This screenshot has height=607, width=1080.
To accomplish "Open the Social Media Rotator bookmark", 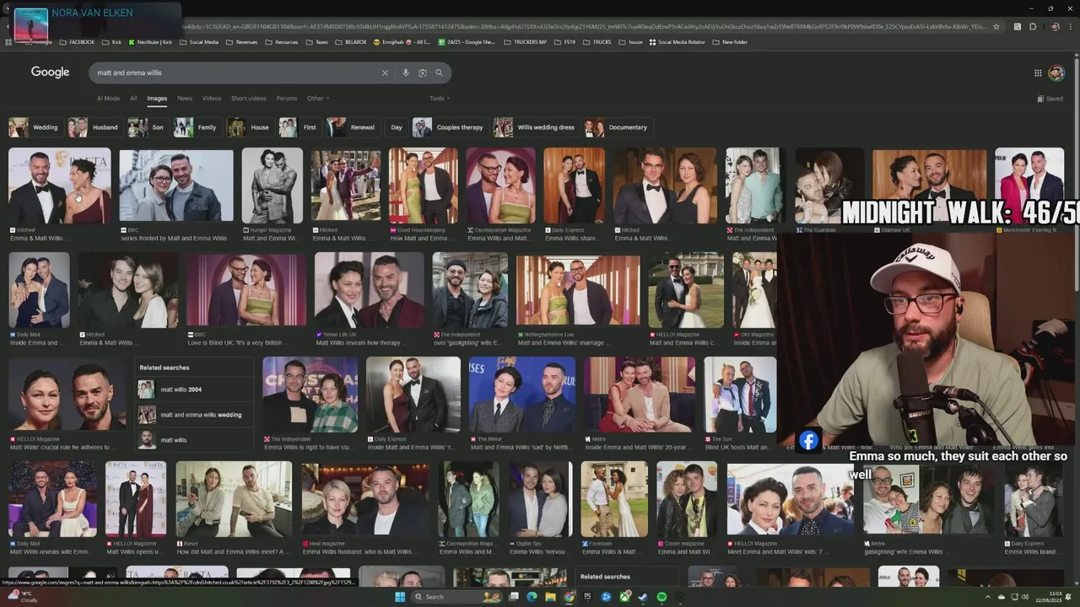I will coord(677,42).
